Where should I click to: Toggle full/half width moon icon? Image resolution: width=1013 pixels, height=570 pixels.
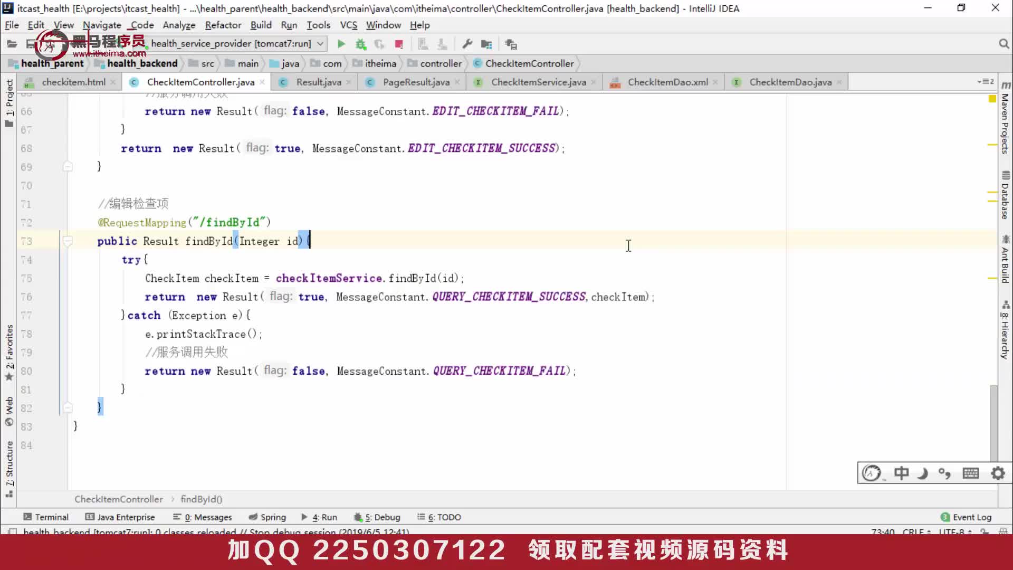923,473
